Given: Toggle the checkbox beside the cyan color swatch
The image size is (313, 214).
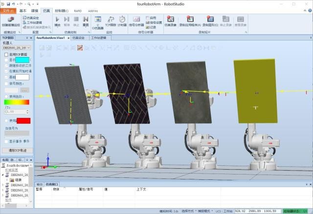Looking at the screenshot, I should (x=6, y=59).
